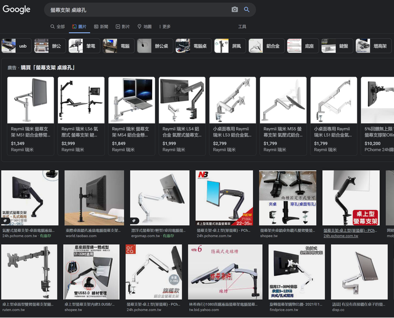This screenshot has width=394, height=318.
Task: Expand the 更多 menu
Action: [x=165, y=27]
